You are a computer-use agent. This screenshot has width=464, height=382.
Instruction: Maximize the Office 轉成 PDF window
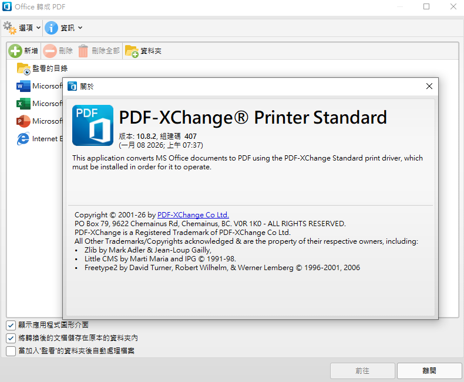pos(426,6)
